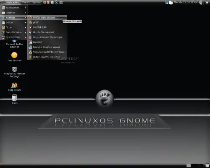Click the Accessories category icon
This screenshot has height=168, width=210.
pyautogui.click(x=3, y=8)
